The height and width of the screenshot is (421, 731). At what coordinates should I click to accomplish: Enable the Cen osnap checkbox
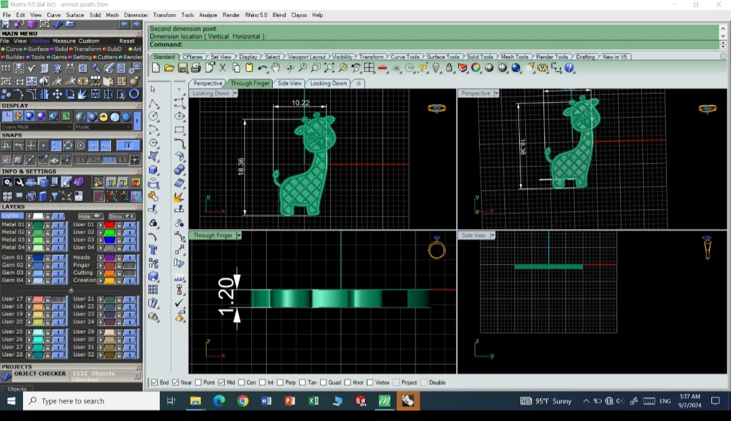(x=242, y=383)
